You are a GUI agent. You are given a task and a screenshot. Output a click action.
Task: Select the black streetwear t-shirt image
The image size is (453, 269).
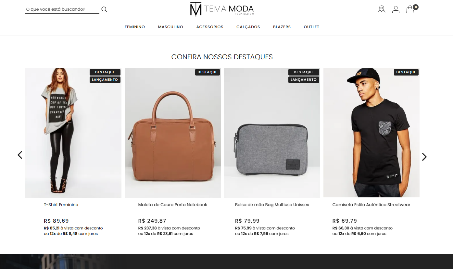click(x=371, y=133)
